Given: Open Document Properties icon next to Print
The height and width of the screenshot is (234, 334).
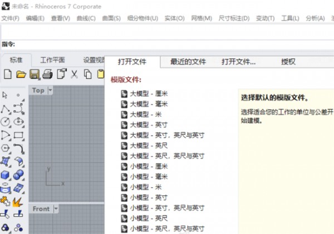Looking at the screenshot, I should coord(62,74).
